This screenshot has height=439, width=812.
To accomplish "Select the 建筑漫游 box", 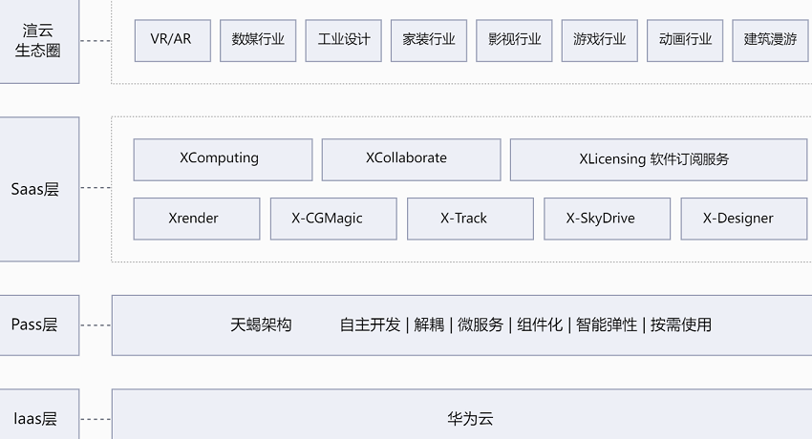I will 770,40.
